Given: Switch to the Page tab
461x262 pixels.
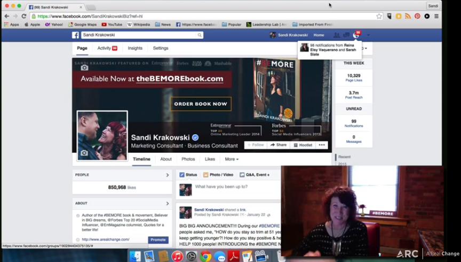Looking at the screenshot, I should pyautogui.click(x=82, y=48).
